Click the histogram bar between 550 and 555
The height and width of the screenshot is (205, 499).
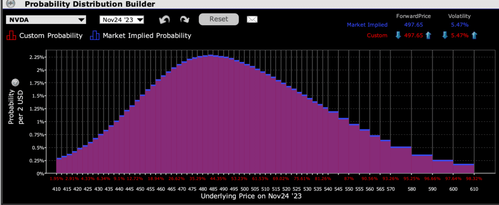tap(354, 149)
